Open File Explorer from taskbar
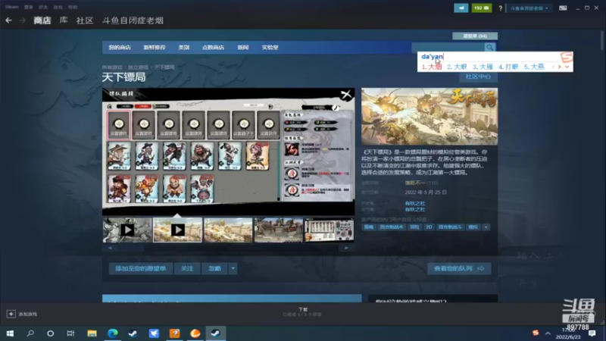Viewport: 606px width, 341px height. click(x=92, y=333)
